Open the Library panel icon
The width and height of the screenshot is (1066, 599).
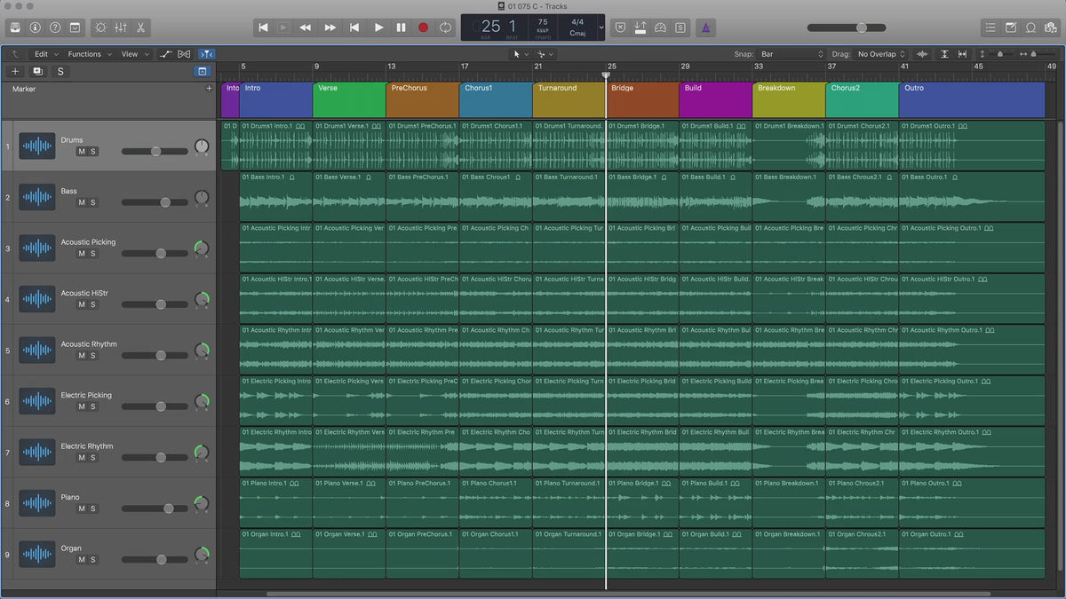point(15,28)
